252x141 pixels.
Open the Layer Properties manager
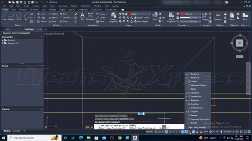(113, 18)
